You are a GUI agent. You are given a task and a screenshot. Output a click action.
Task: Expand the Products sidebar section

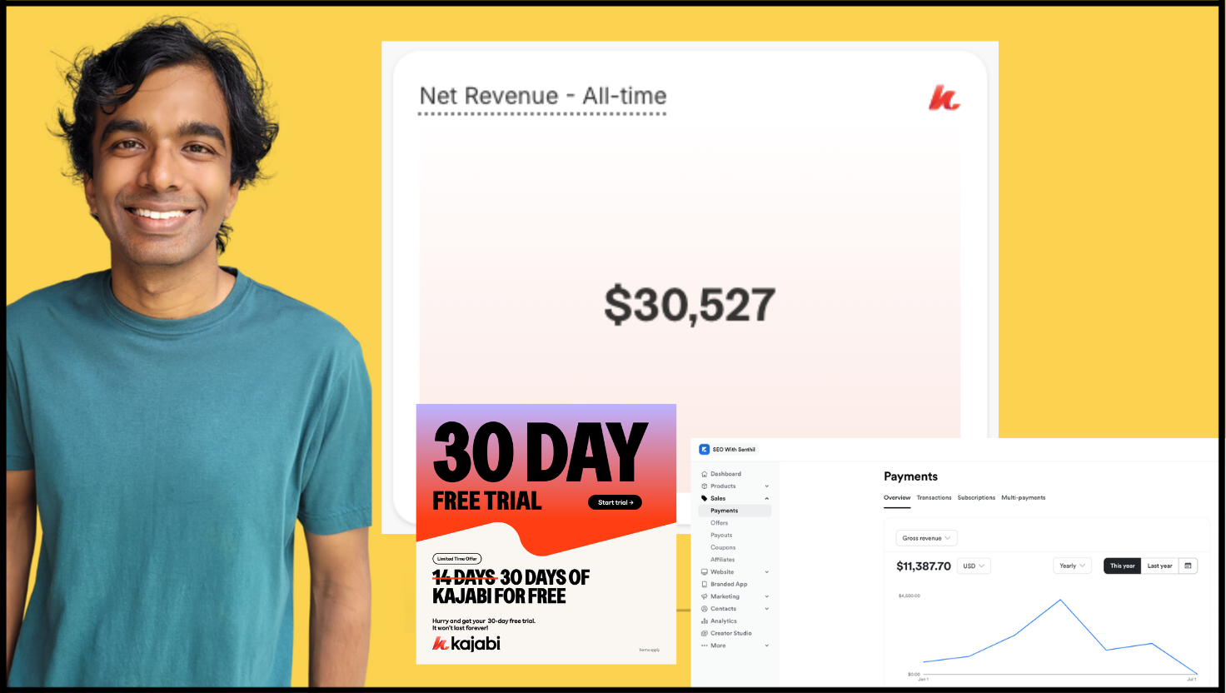(x=767, y=486)
